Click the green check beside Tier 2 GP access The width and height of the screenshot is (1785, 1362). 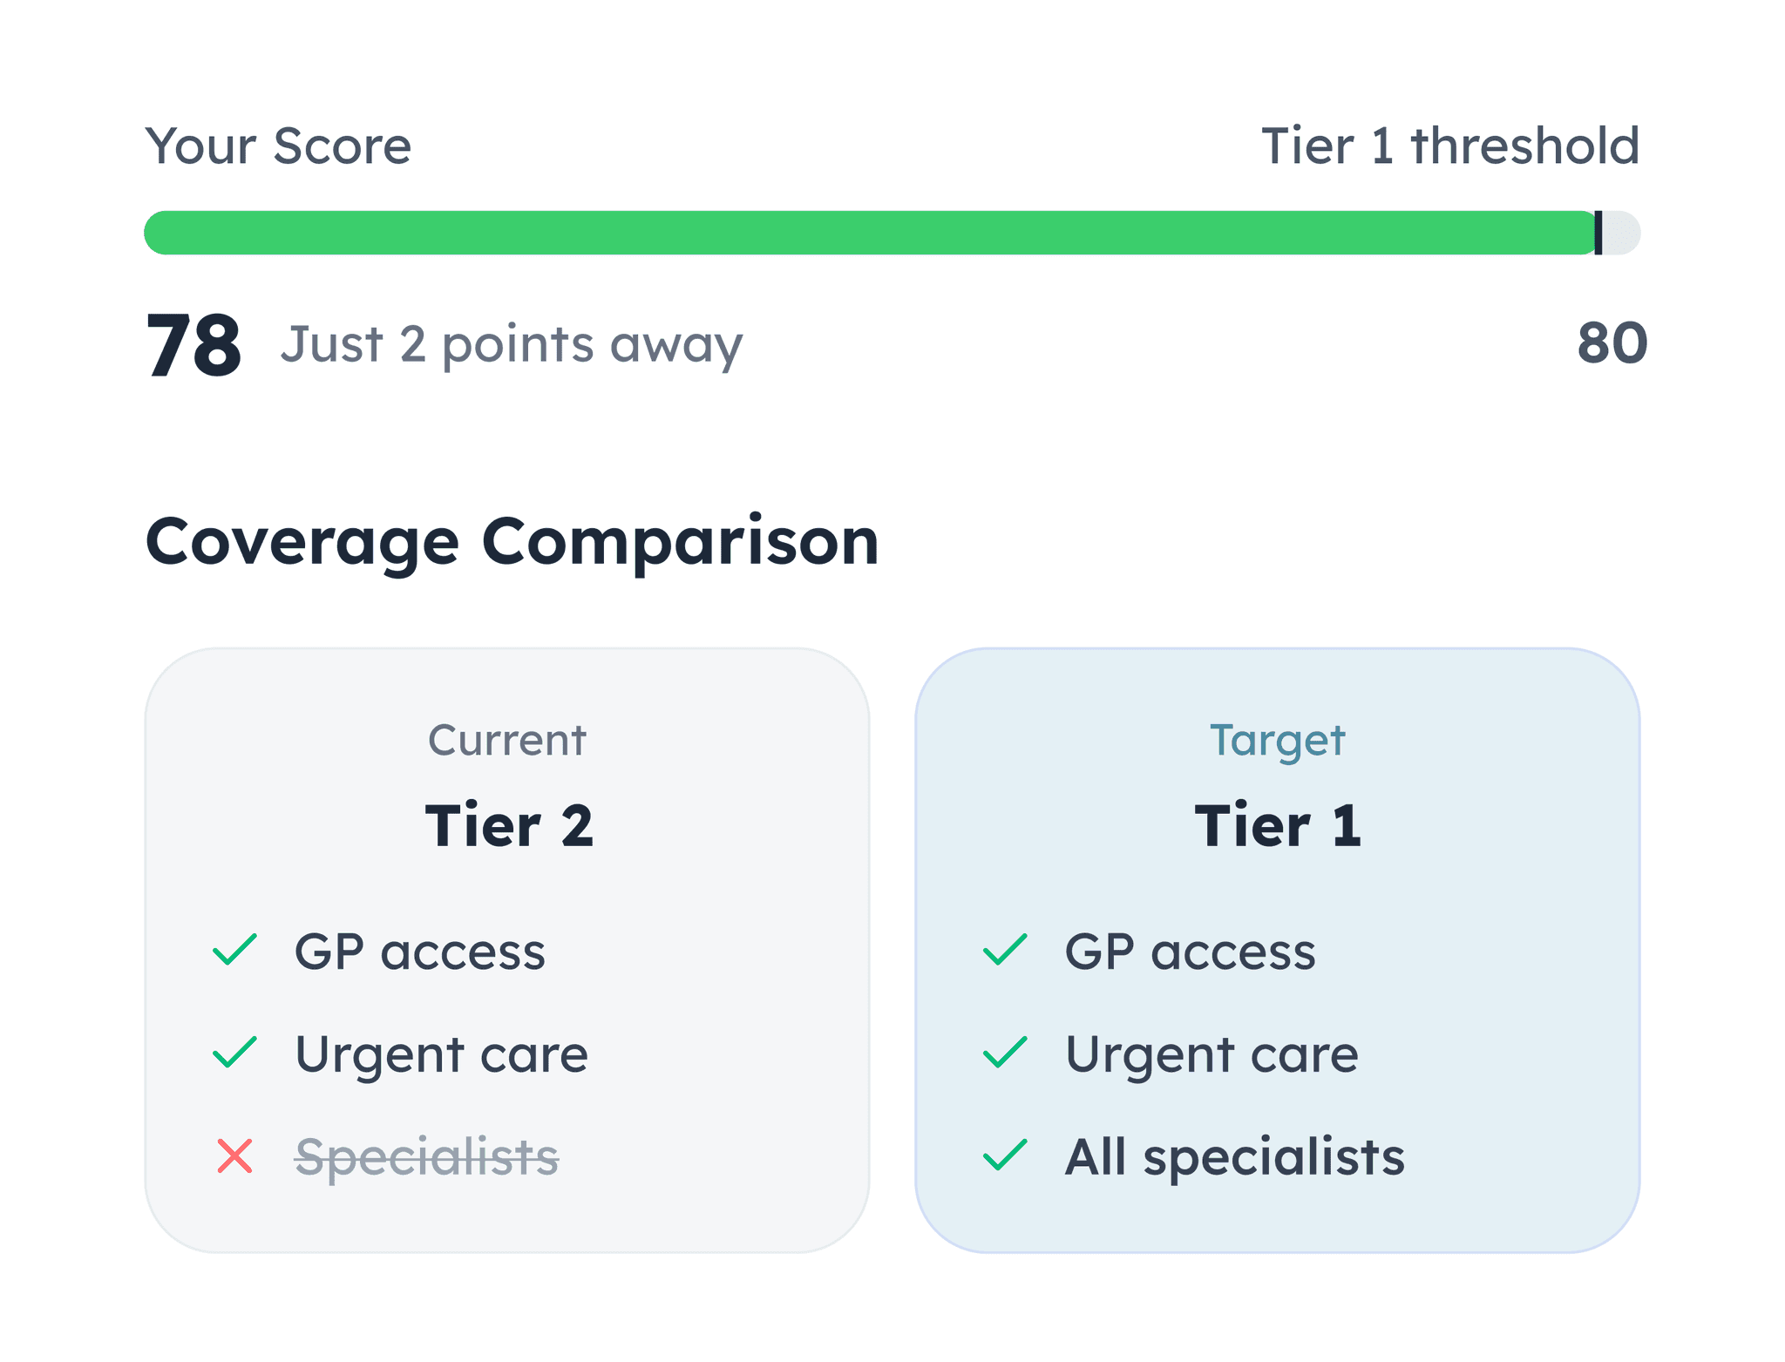[234, 950]
